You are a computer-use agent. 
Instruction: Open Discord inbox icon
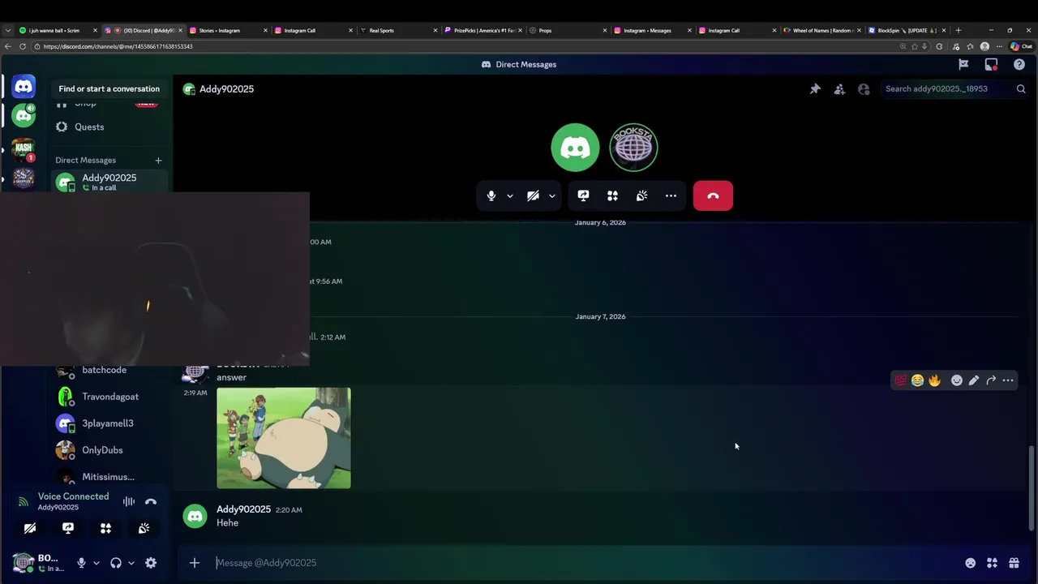point(991,64)
